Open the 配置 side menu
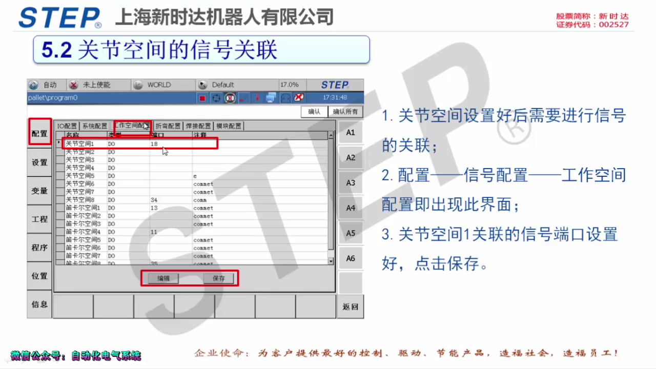656x369 pixels. pyautogui.click(x=39, y=134)
